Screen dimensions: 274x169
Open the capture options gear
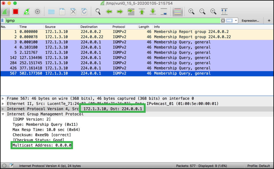point(37,12)
